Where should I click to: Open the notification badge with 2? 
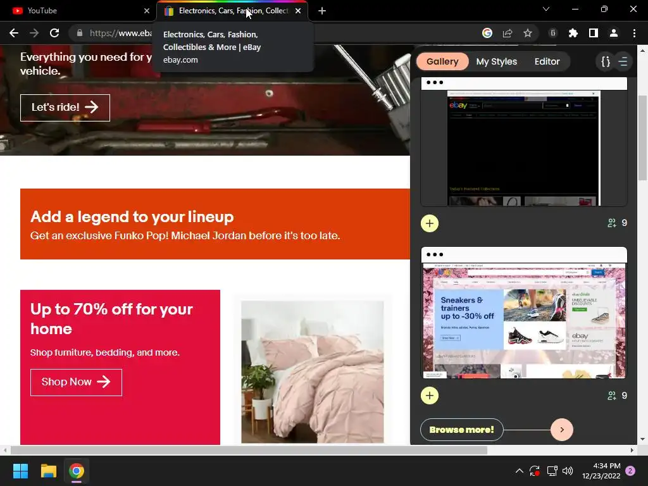pos(631,471)
